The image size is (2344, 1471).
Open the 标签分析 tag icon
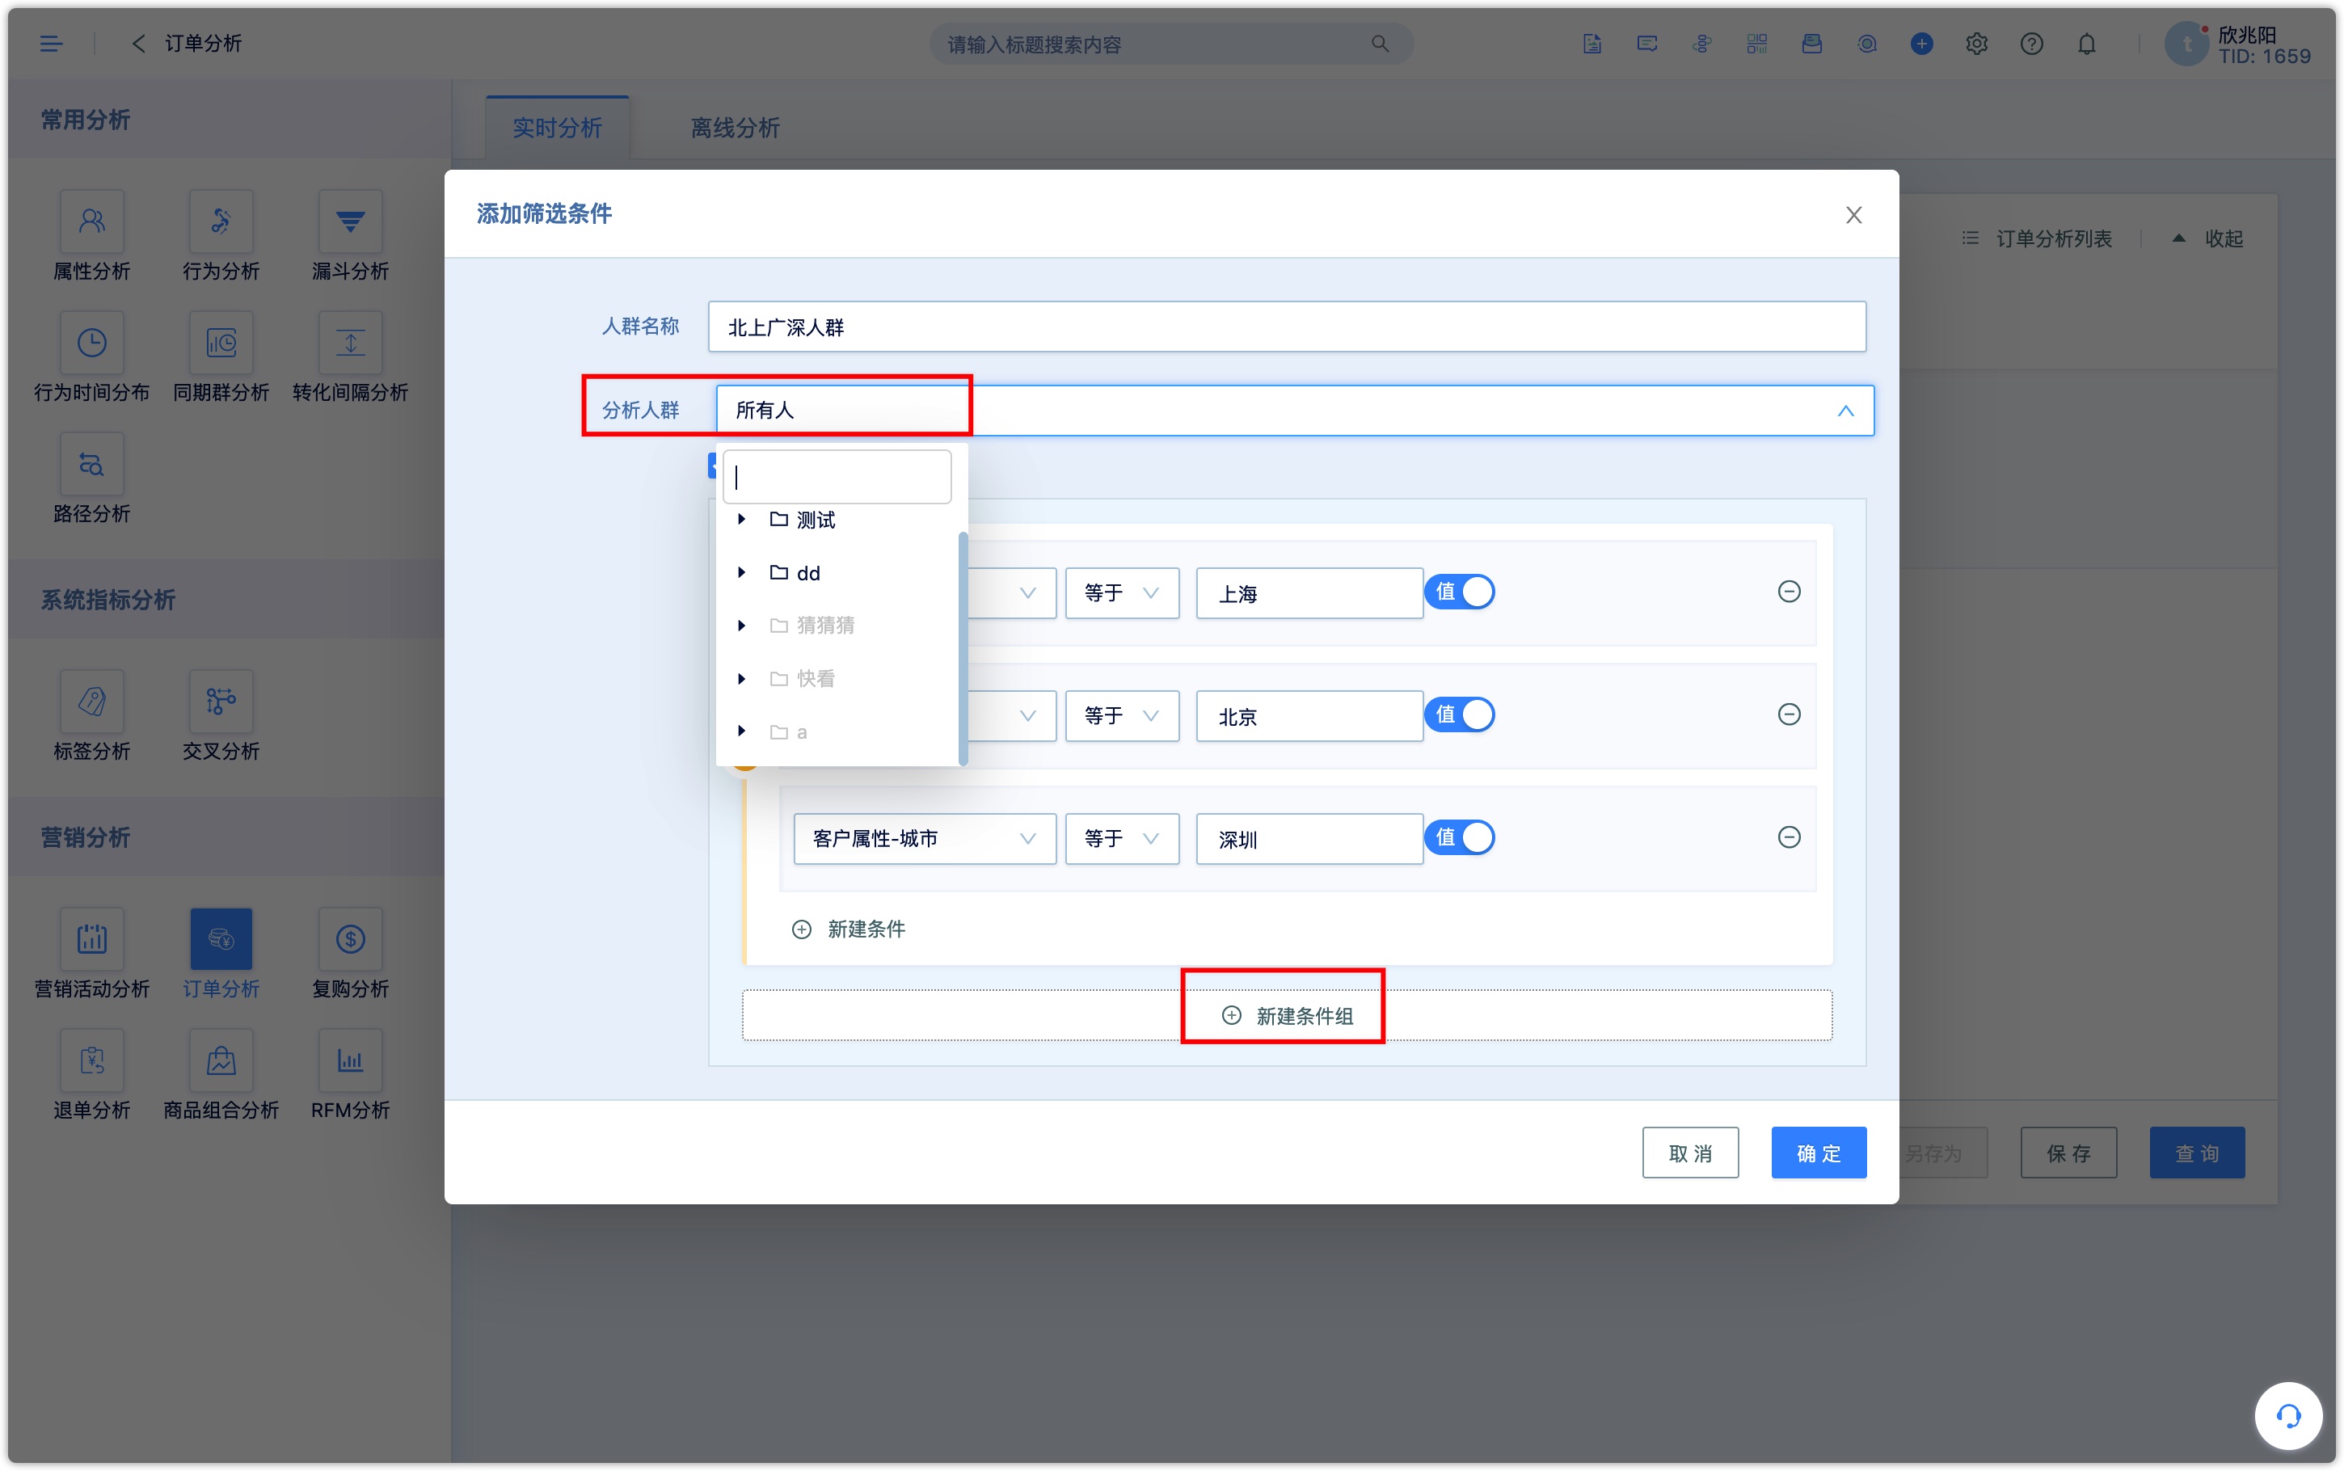(x=91, y=702)
